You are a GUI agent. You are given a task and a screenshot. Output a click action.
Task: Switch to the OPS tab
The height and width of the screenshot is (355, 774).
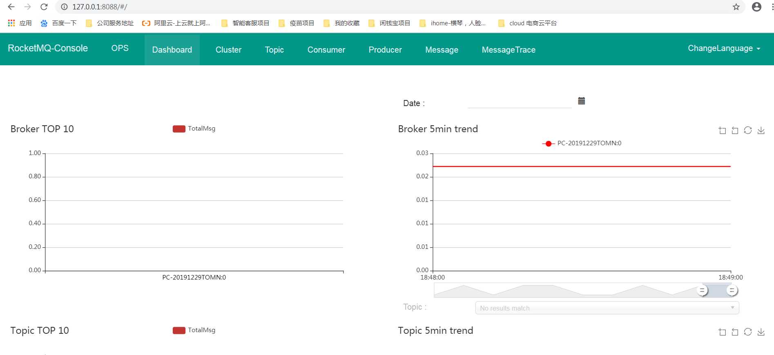click(x=120, y=48)
